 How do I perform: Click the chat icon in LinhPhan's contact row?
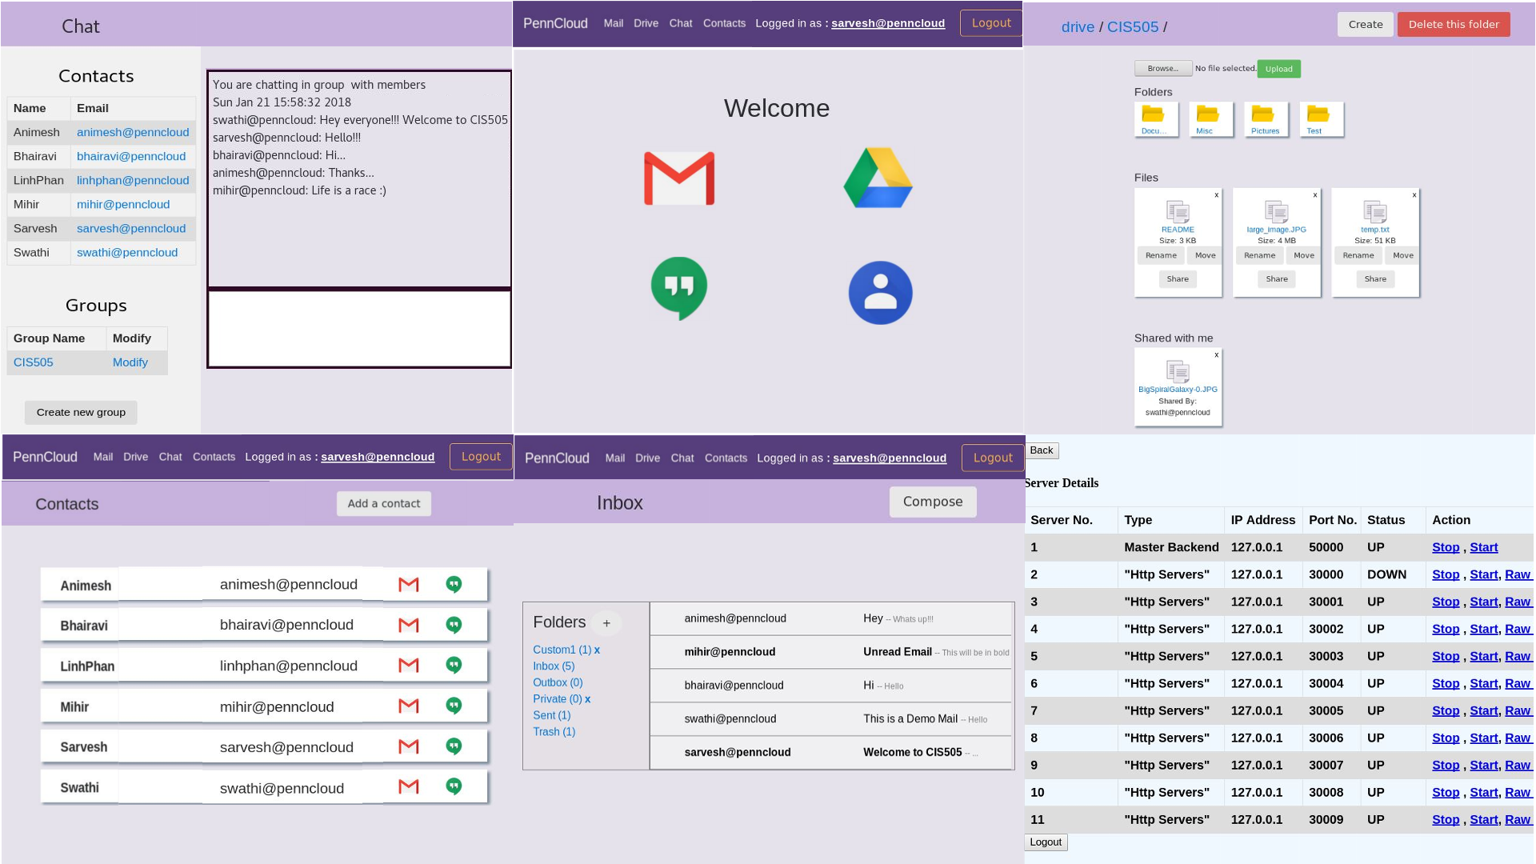(454, 665)
